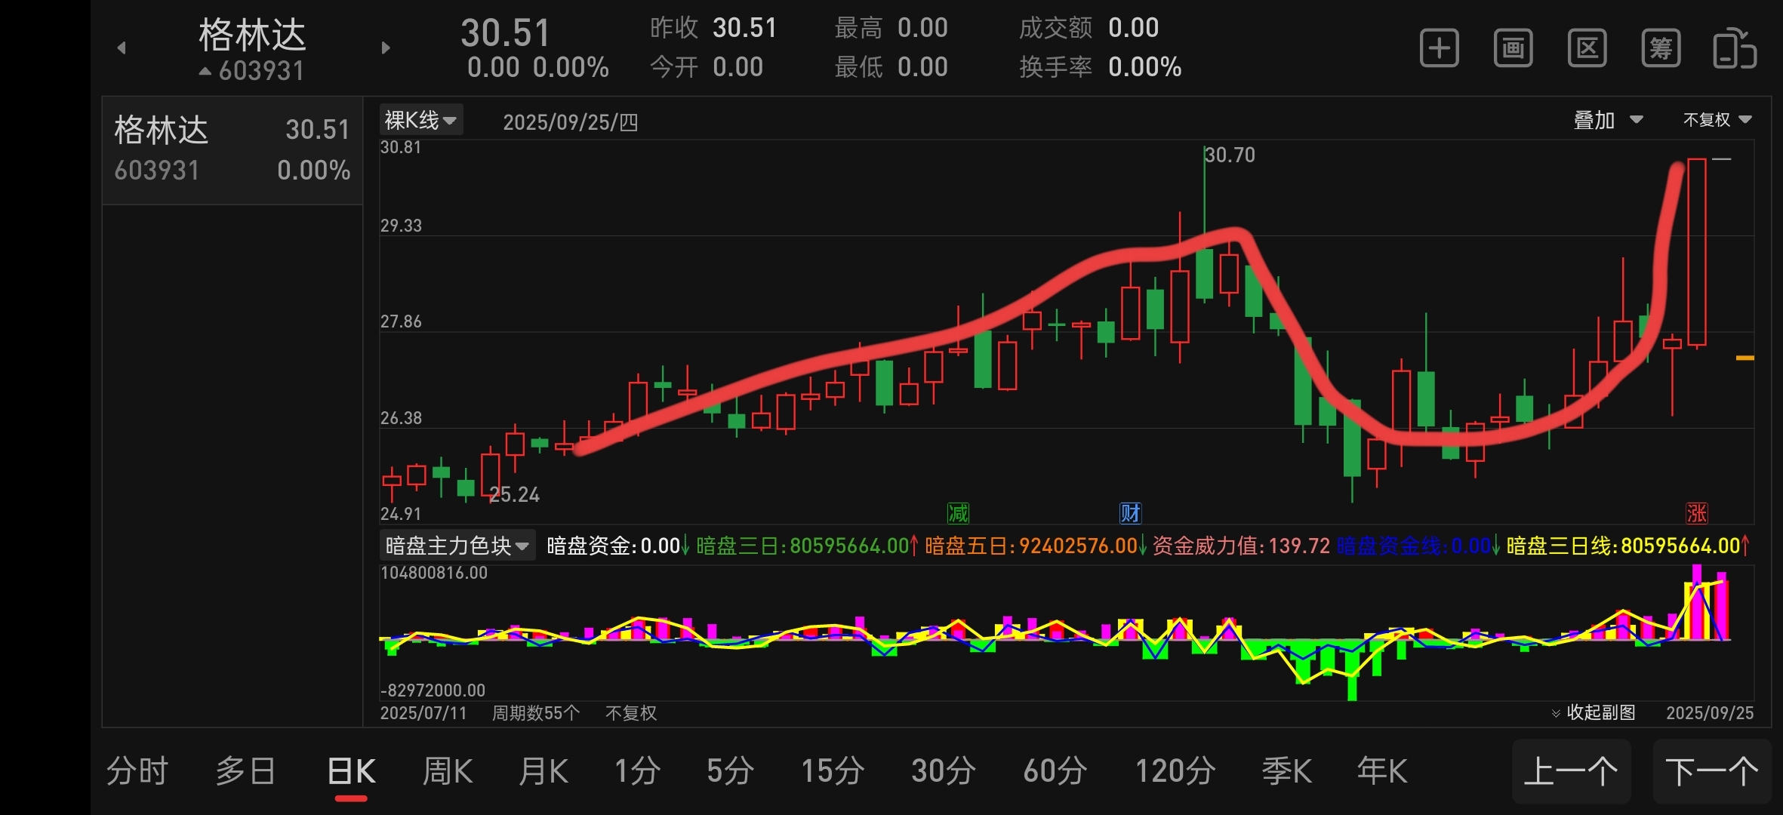Go to next stock with right arrow

[386, 48]
